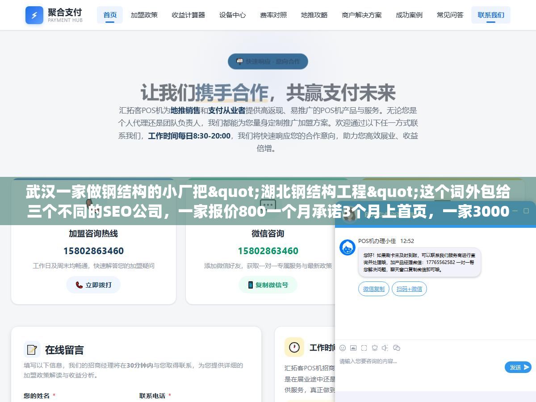Open the 设备中心 nav item

pos(232,15)
